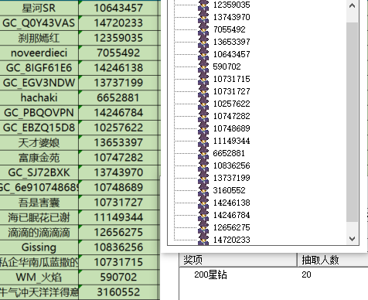Click the avatar icon beside 12656275 in list
368x300 pixels.
tap(203, 227)
